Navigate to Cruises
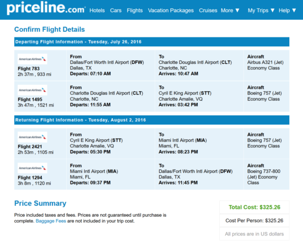 tap(208, 10)
